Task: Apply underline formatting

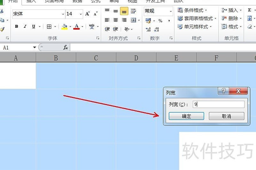Action: [34, 26]
